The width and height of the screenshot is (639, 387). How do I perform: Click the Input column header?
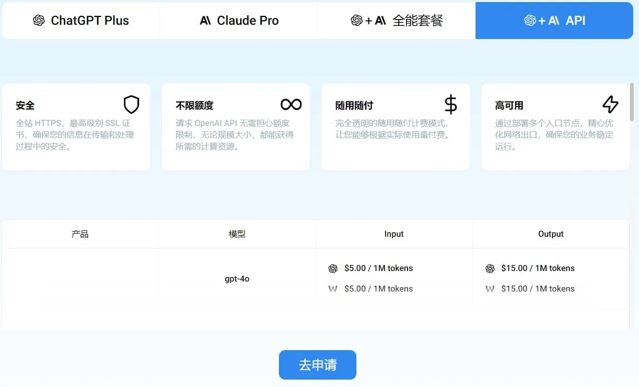click(x=394, y=234)
